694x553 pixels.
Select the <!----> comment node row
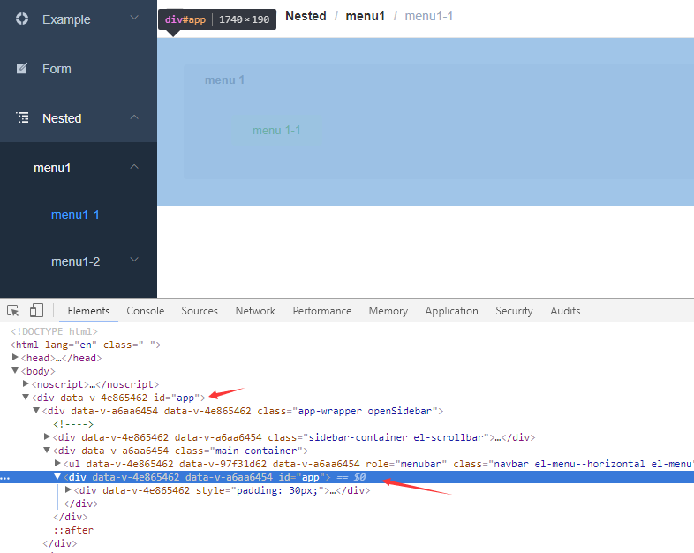73,424
